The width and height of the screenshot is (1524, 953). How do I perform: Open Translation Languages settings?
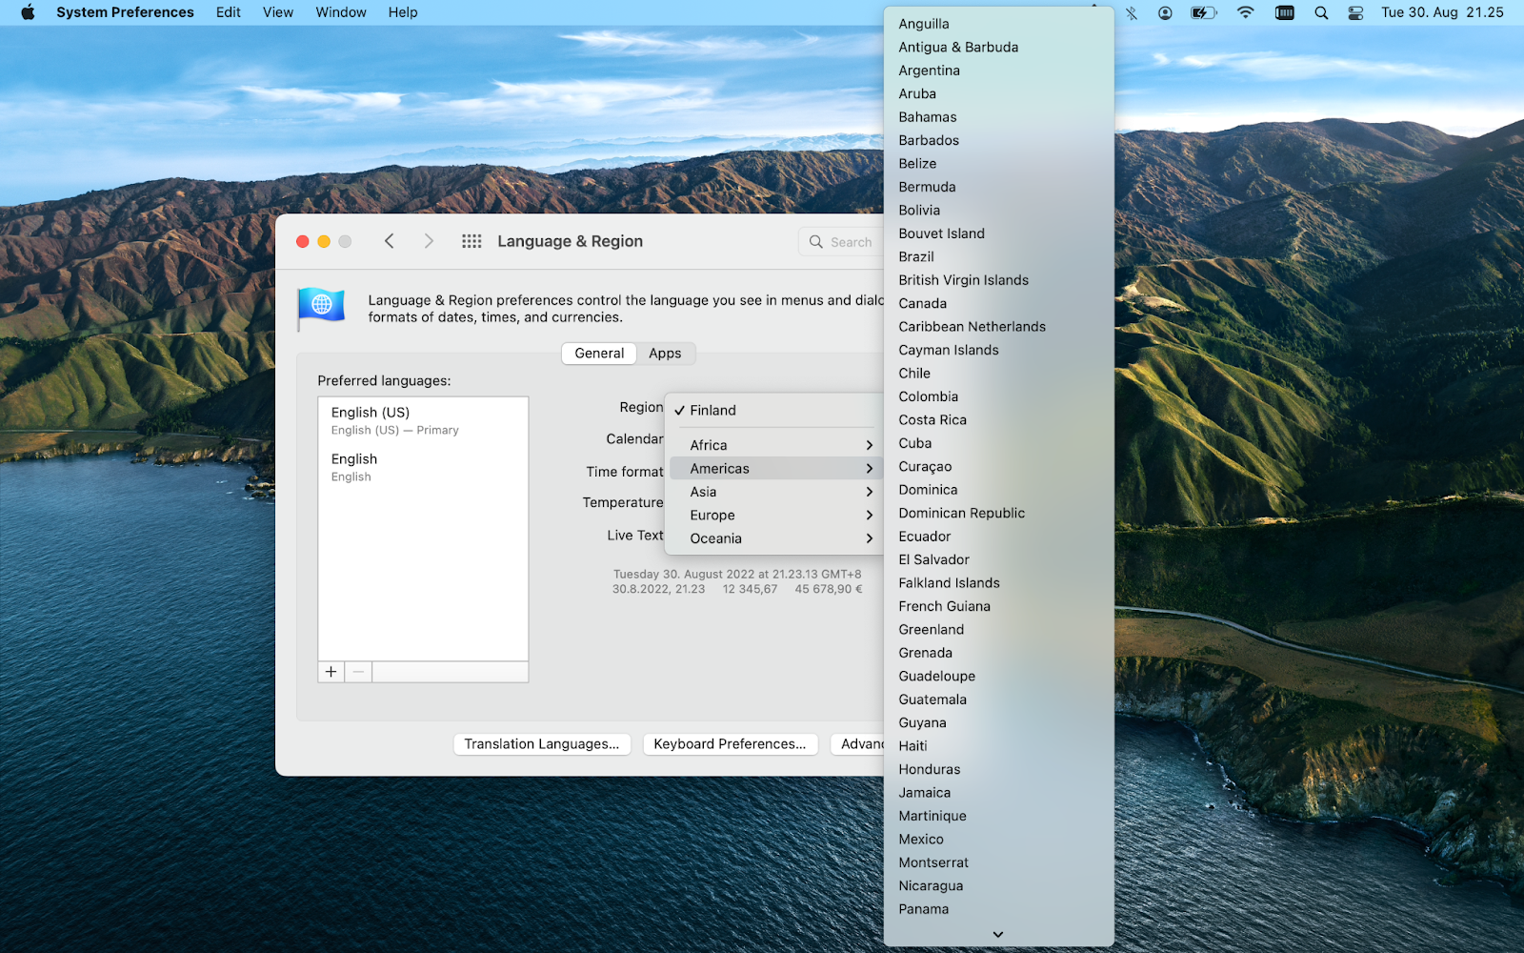point(541,743)
